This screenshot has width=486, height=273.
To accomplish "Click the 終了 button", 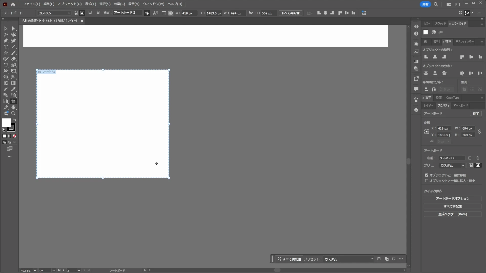I will click(476, 114).
